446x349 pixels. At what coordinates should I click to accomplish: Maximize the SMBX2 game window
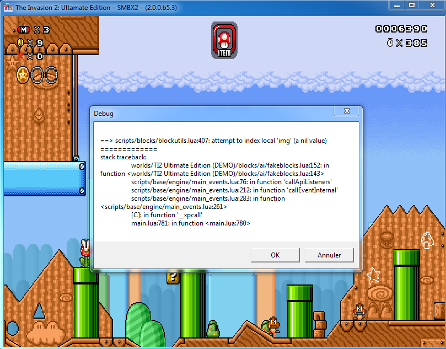click(412, 6)
